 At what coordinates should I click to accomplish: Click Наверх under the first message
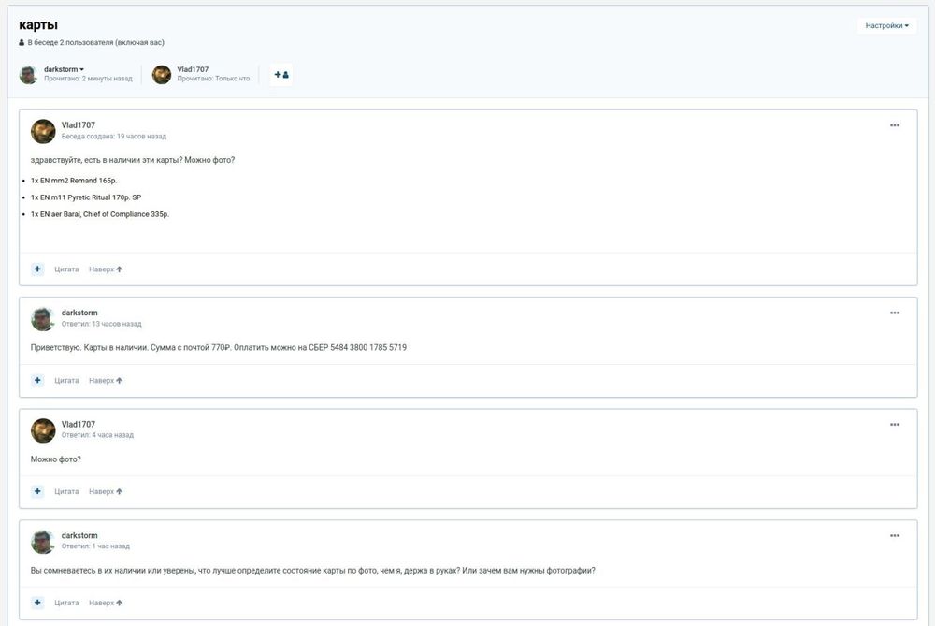tap(106, 269)
